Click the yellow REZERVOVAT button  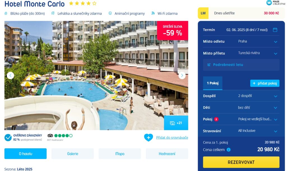(241, 162)
